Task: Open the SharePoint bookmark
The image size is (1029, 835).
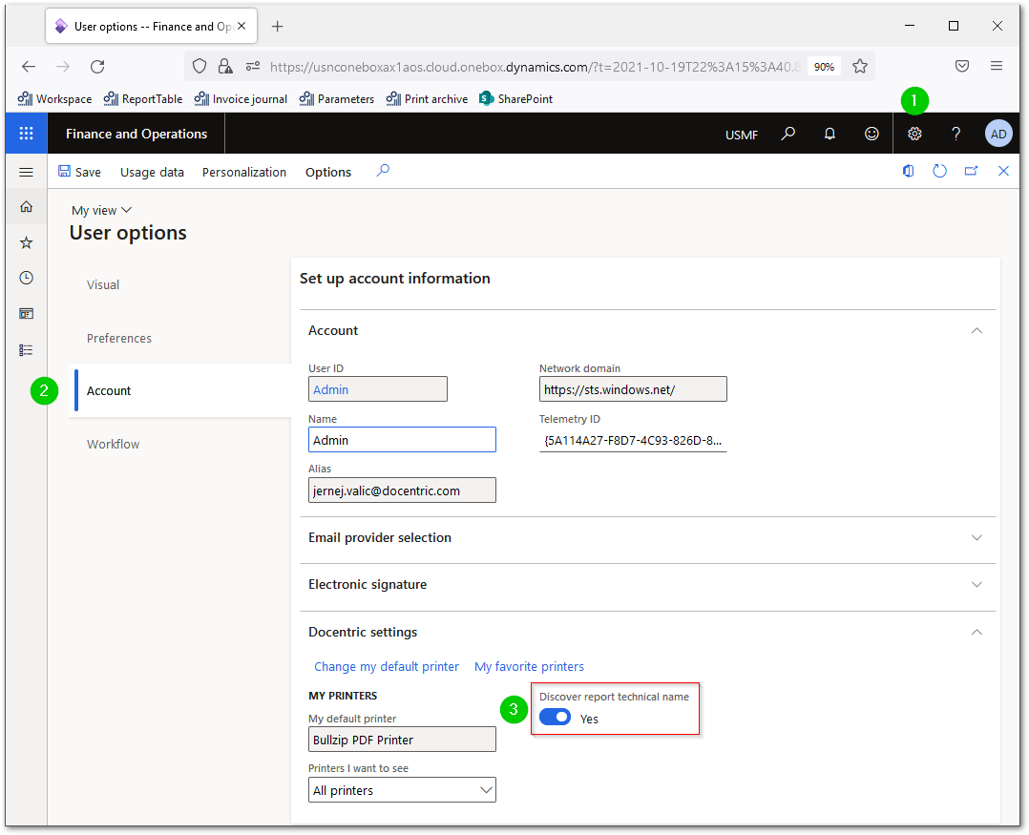Action: (x=515, y=99)
